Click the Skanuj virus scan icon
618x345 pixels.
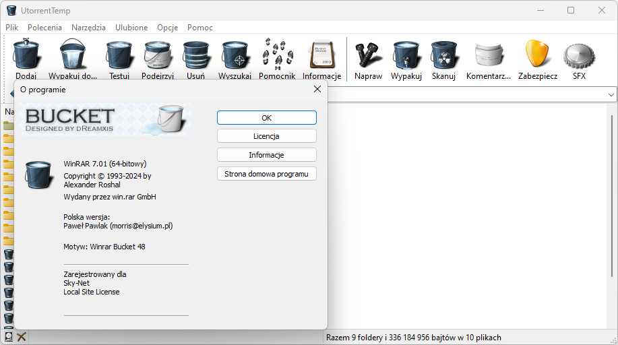444,55
